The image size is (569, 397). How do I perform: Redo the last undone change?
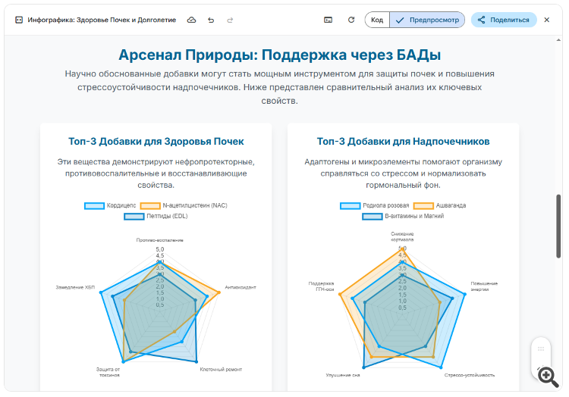coord(230,20)
